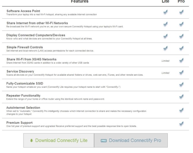Click Pro checkmark for Fully-Customizable SSID
This screenshot has height=153, width=193.
181,85
